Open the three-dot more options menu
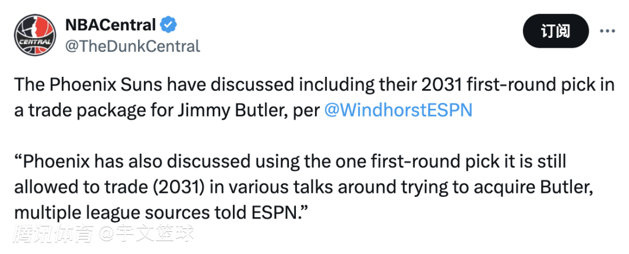The width and height of the screenshot is (629, 254). 607,31
